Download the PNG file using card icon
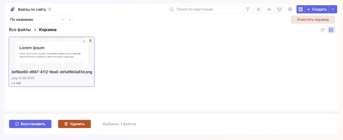 84,41
